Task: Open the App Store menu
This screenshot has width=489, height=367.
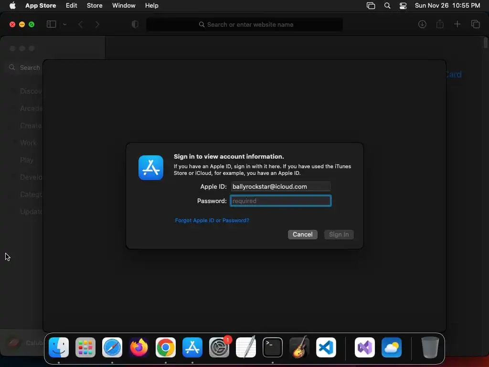Action: click(41, 6)
